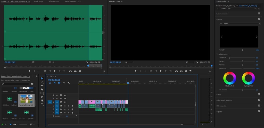Open the Fit zoom level dropdown
264x128 pixels.
(129, 62)
